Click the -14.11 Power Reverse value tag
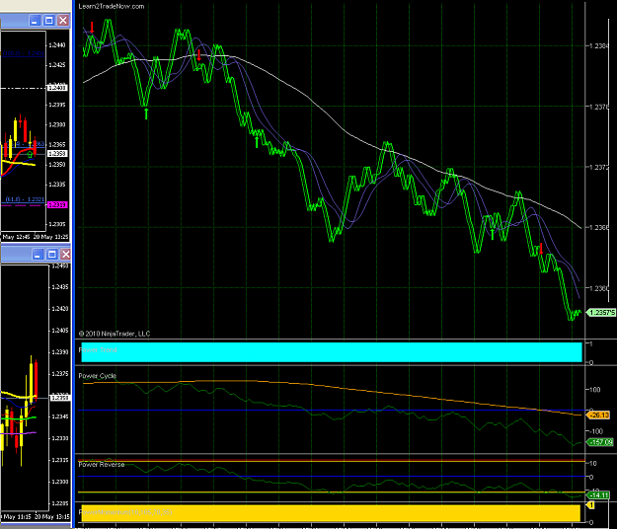Viewport: 617px width, 529px height. (x=598, y=495)
